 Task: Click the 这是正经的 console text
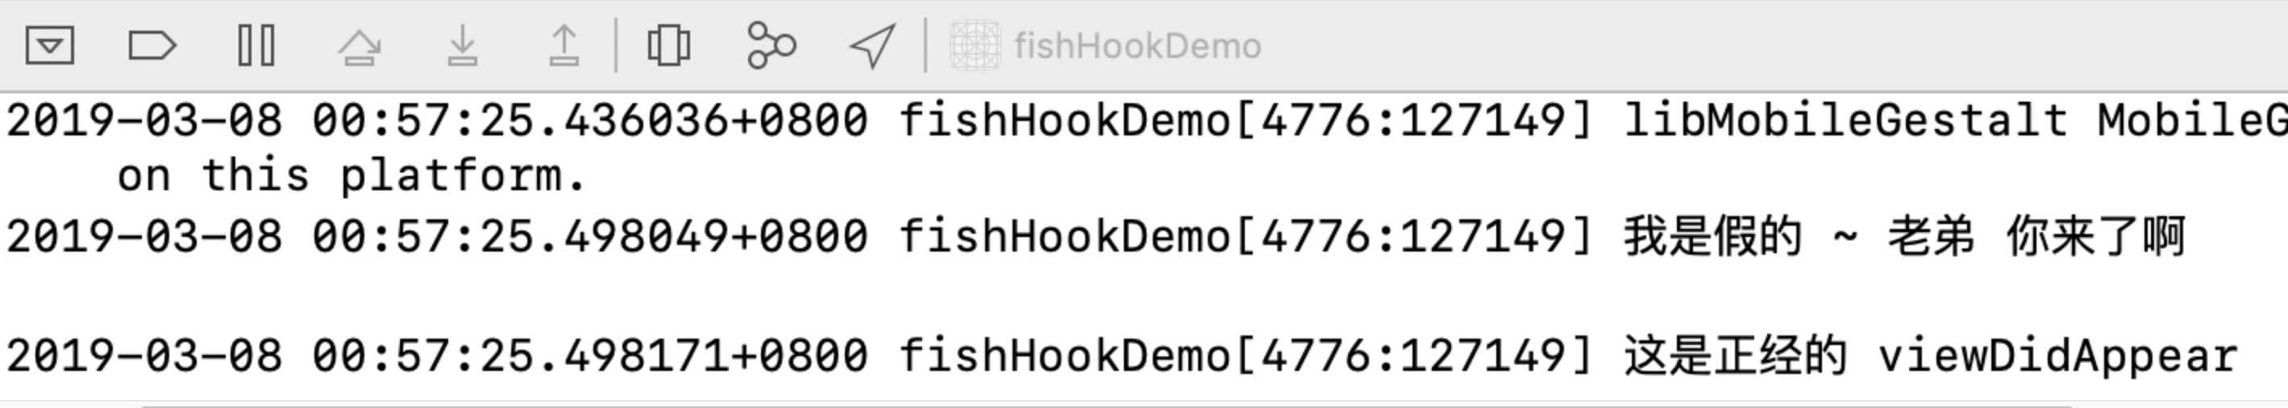(1736, 356)
